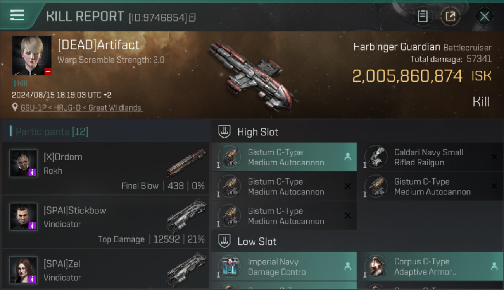This screenshot has height=290, width=504.
Task: Click the red minus standing badge
Action: [x=48, y=72]
